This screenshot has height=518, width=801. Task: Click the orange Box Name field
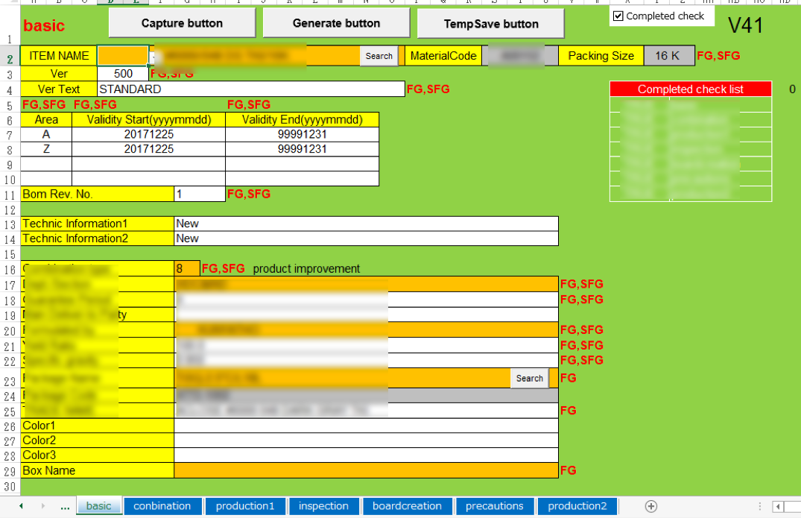[x=366, y=470]
